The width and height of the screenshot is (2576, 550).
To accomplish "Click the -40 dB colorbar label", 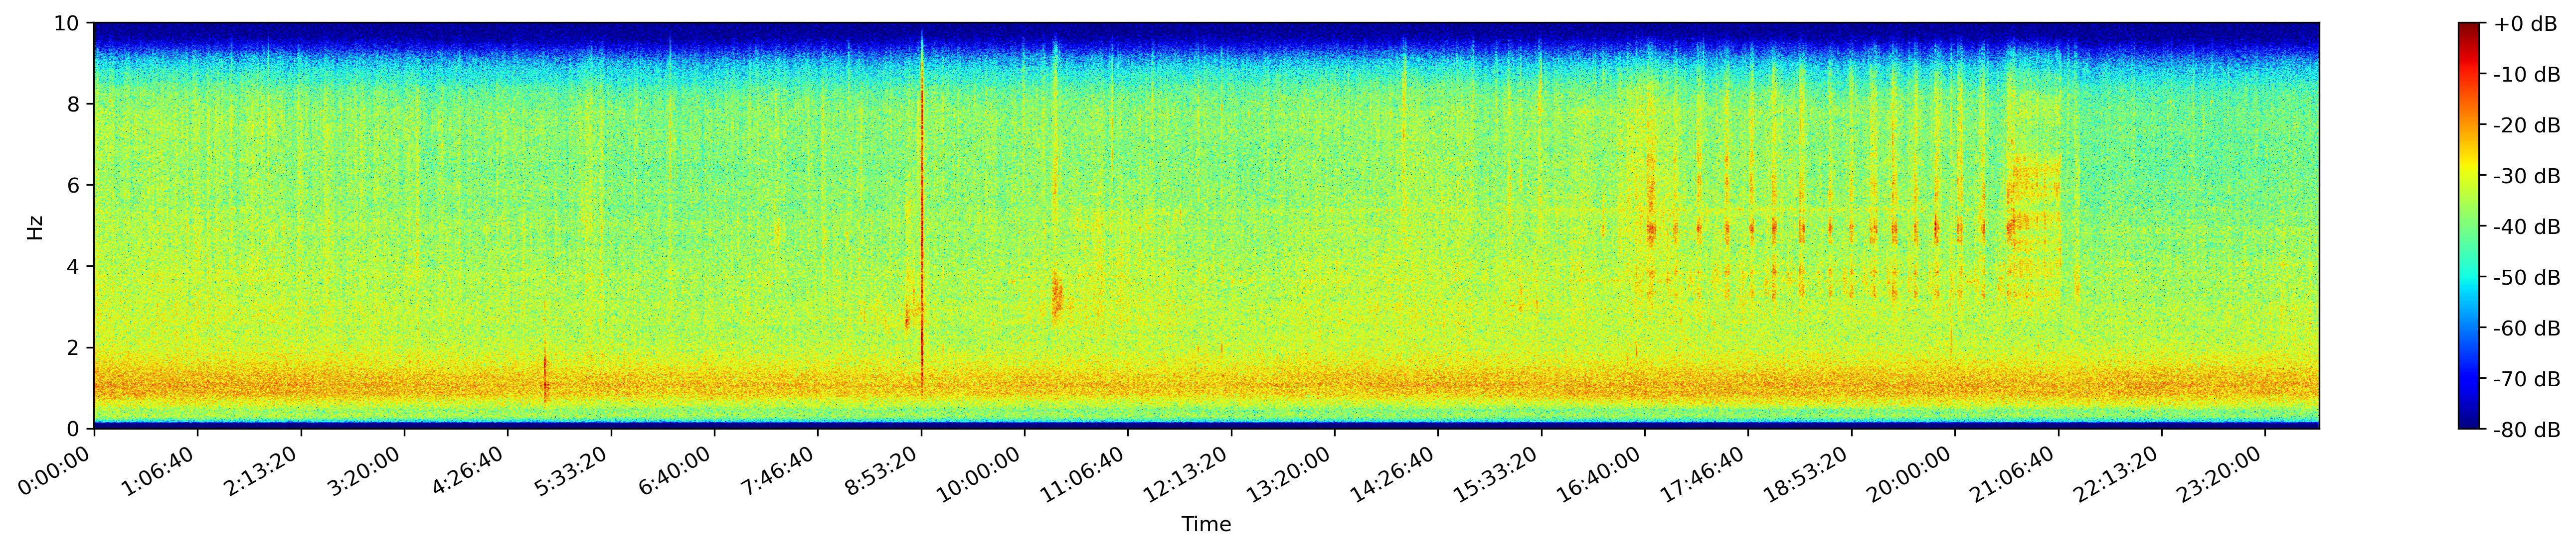I will pyautogui.click(x=2527, y=226).
